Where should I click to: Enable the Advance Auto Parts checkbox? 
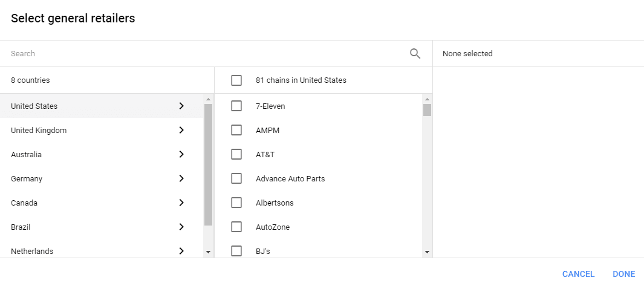pyautogui.click(x=236, y=179)
